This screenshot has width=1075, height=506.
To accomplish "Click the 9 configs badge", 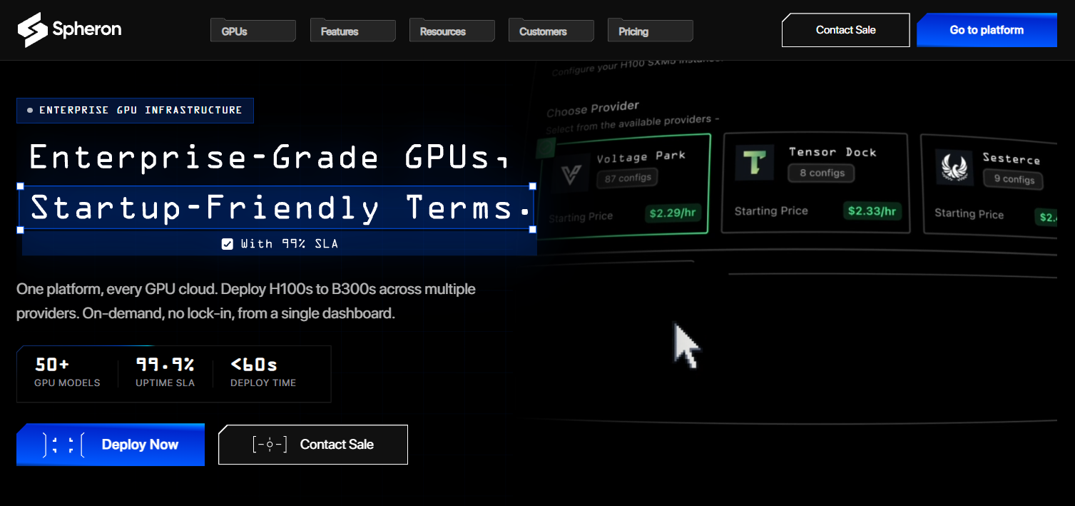I will [x=1014, y=179].
